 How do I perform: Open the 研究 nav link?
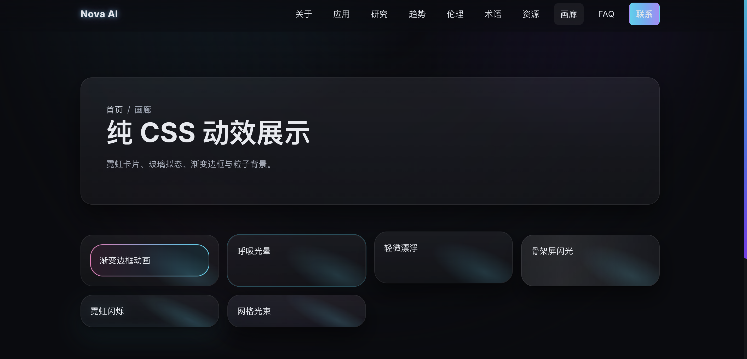click(x=379, y=14)
